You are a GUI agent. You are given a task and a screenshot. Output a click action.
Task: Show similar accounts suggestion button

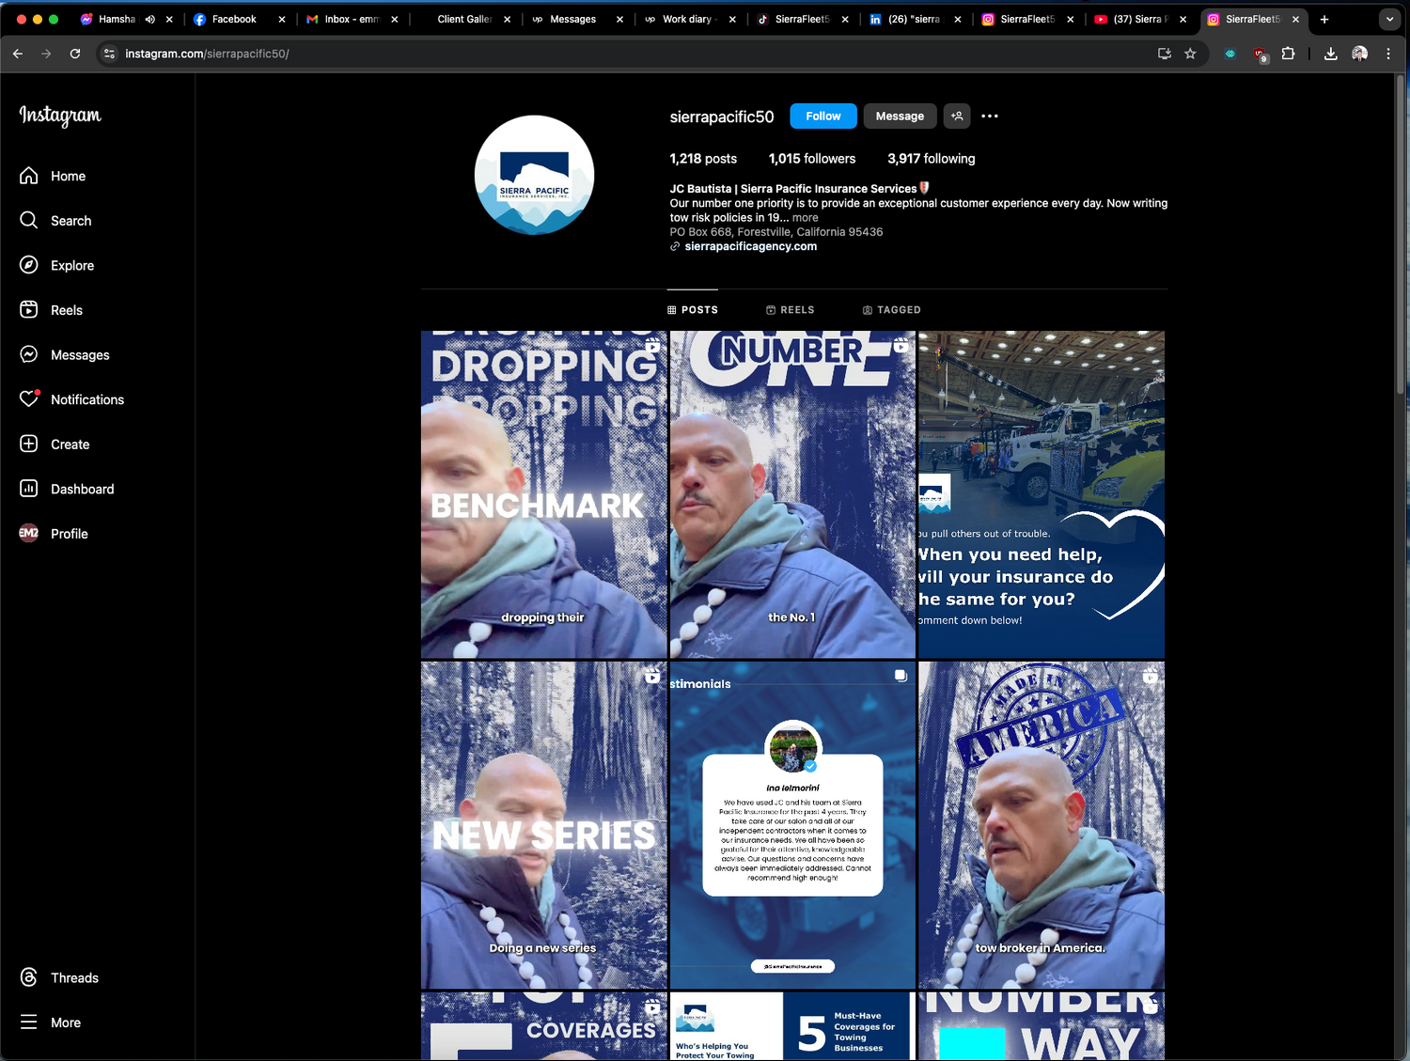point(957,116)
